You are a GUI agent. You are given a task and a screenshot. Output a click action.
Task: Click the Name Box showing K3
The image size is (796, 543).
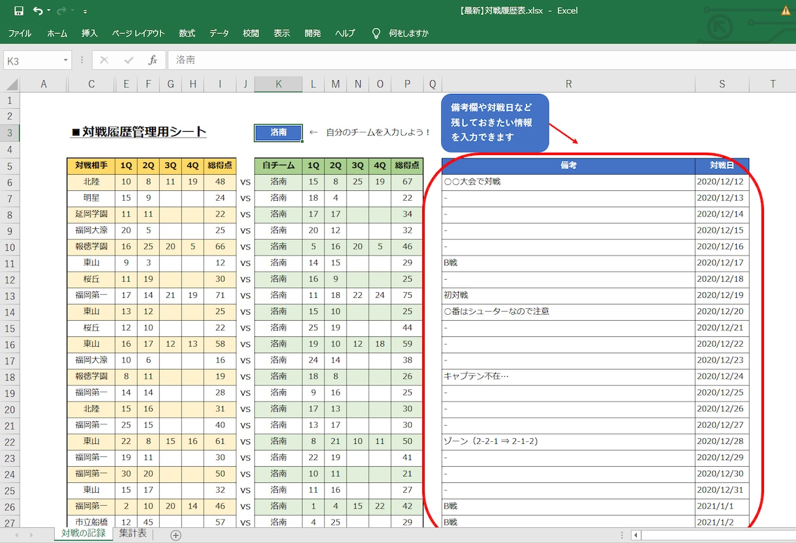tap(34, 61)
